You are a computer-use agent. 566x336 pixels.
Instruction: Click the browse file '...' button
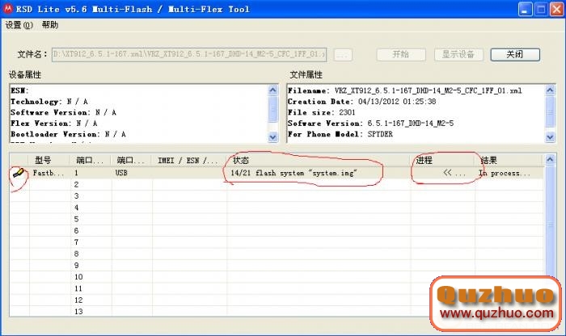343,55
